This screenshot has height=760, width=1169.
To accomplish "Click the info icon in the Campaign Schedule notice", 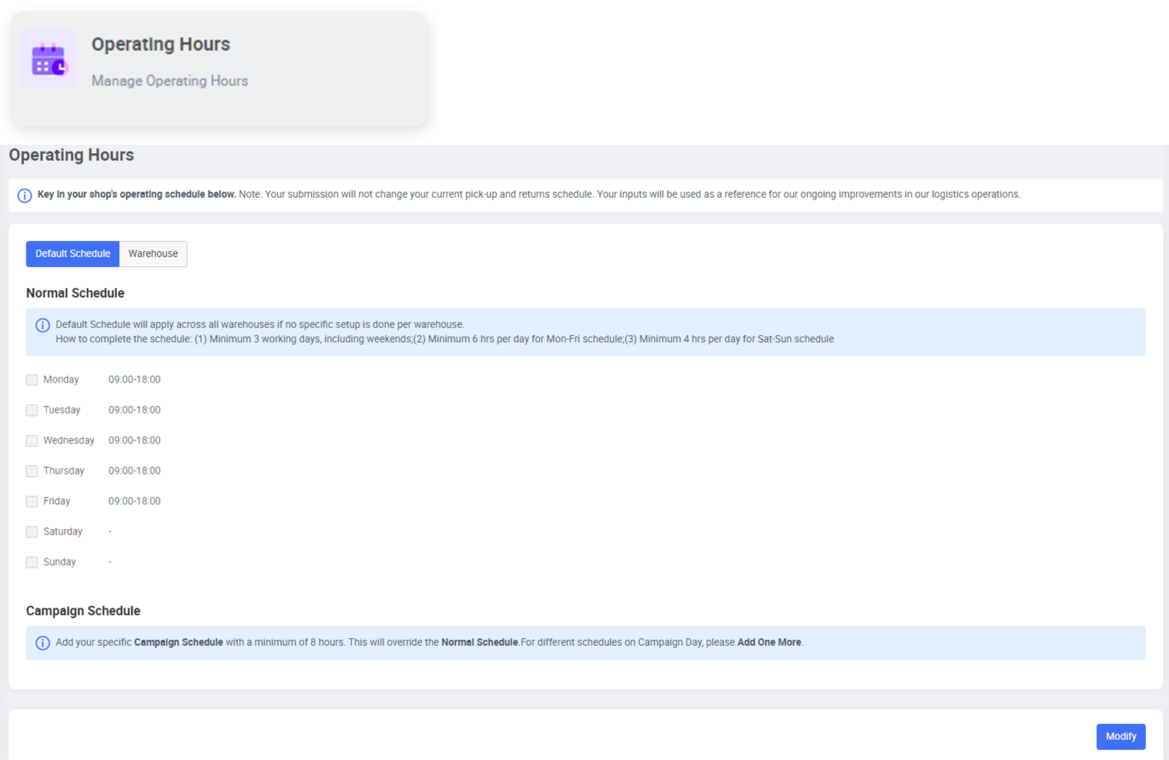I will click(42, 643).
